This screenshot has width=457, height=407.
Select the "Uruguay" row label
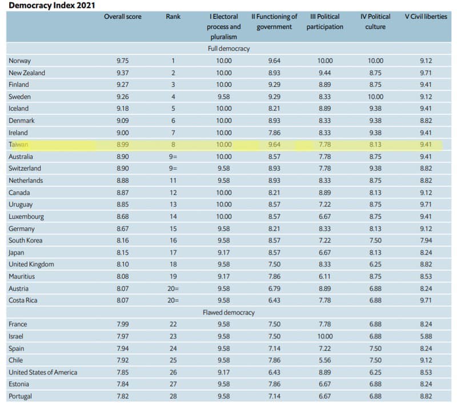click(21, 205)
